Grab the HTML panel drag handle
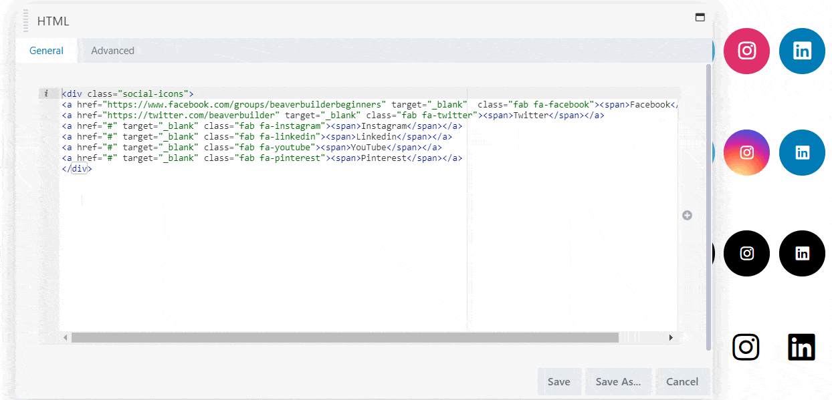The image size is (832, 400). tap(25, 21)
